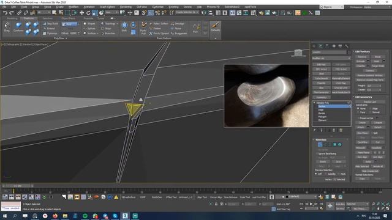
Task: Open the Surface dropdown in PolyDraw
Action: pyautogui.click(x=91, y=33)
